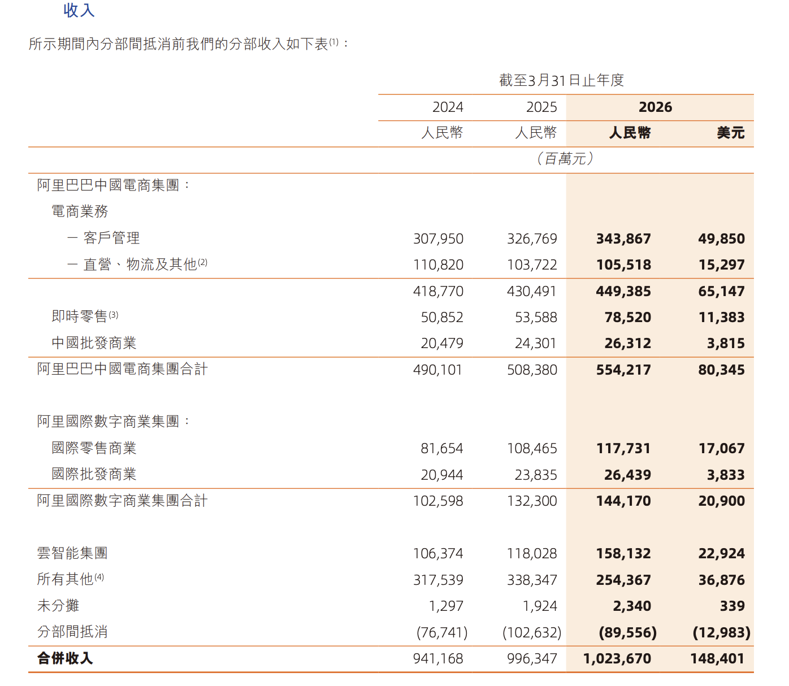
Task: Select value 3,815 in 中國批發商業 row
Action: [x=726, y=344]
